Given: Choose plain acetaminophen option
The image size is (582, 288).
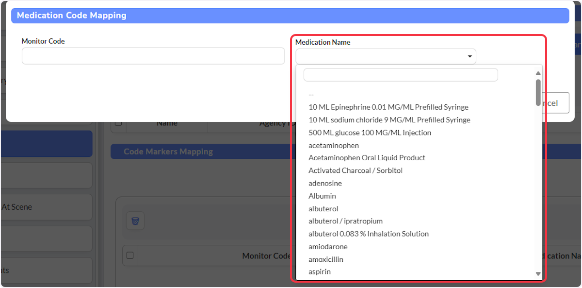Looking at the screenshot, I should [x=334, y=145].
